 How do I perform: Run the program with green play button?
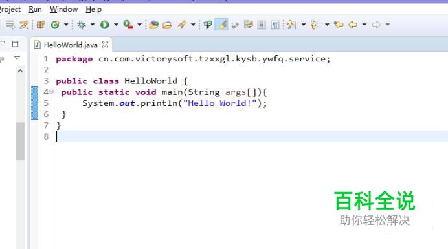[105, 25]
